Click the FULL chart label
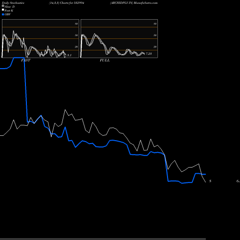 105,60
